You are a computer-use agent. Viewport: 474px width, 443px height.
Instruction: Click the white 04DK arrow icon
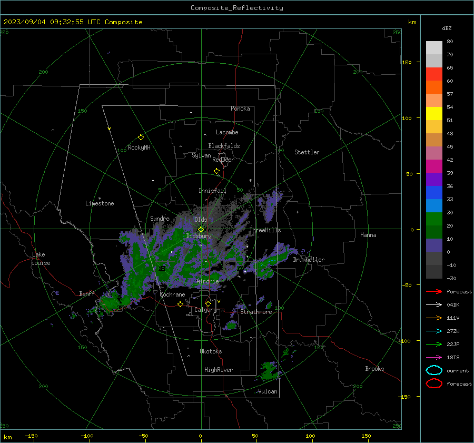[x=434, y=305]
